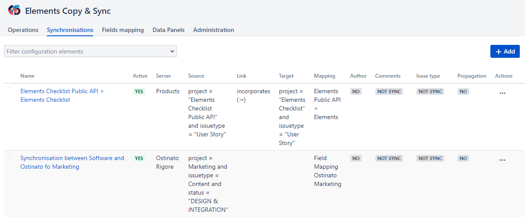Viewport: 525px width, 217px height.
Task: Click Propagation NO badge in first row
Action: tap(463, 91)
